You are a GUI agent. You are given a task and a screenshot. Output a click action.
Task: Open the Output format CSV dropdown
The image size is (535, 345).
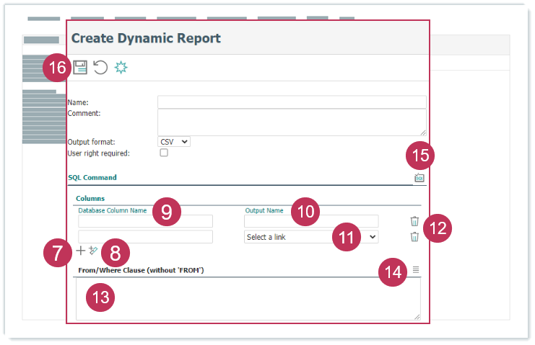(174, 142)
